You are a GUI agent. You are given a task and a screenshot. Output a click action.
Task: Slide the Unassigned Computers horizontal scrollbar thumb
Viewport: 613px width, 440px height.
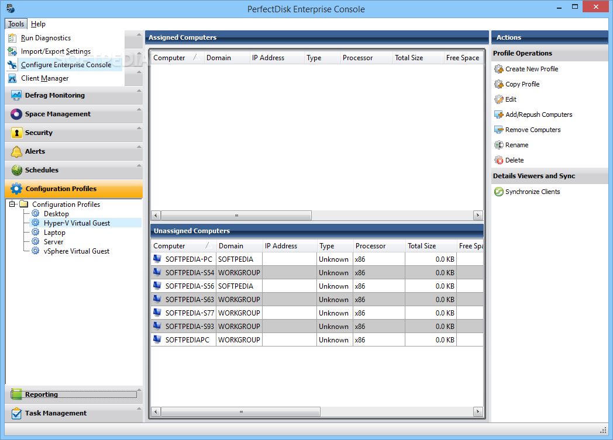point(240,411)
